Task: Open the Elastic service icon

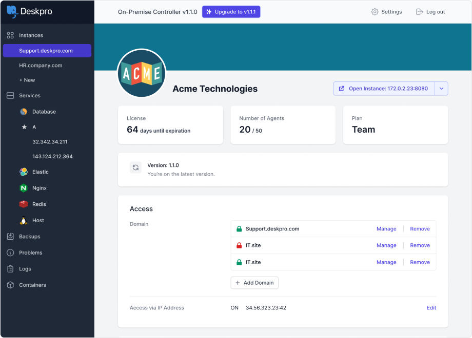Action: pyautogui.click(x=23, y=172)
